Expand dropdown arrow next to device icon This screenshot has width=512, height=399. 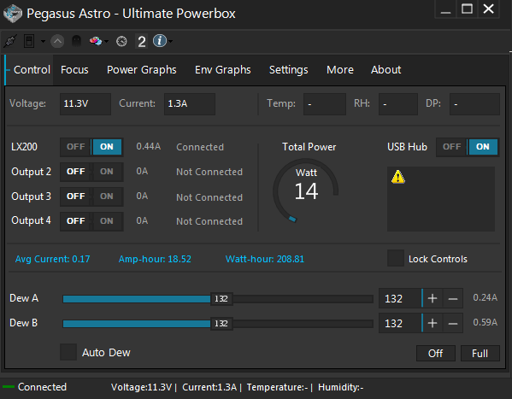point(43,42)
